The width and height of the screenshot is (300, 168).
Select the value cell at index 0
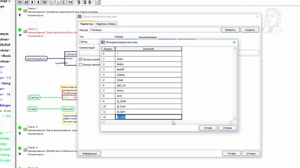(x=149, y=54)
